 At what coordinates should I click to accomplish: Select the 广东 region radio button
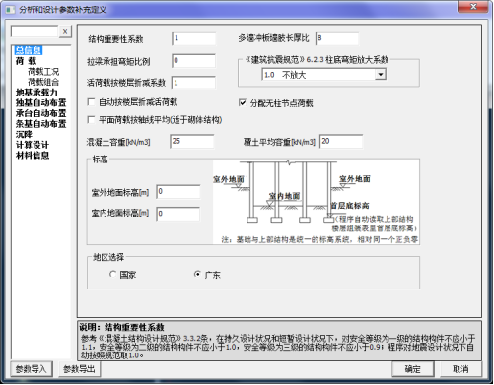point(197,274)
